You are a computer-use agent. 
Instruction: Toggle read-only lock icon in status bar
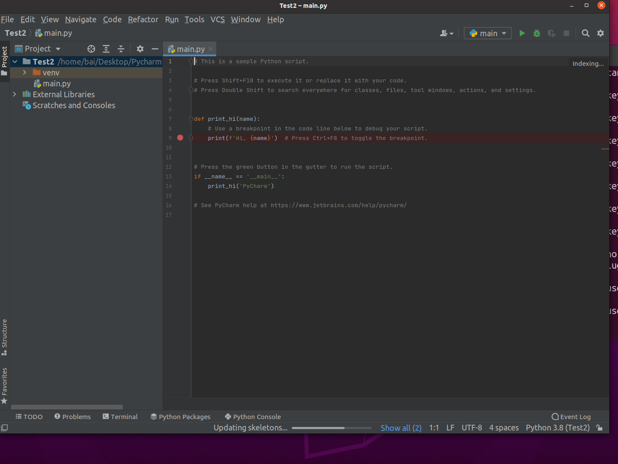point(600,428)
